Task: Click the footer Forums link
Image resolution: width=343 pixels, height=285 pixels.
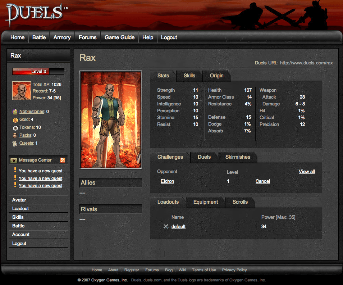Action: [x=152, y=270]
